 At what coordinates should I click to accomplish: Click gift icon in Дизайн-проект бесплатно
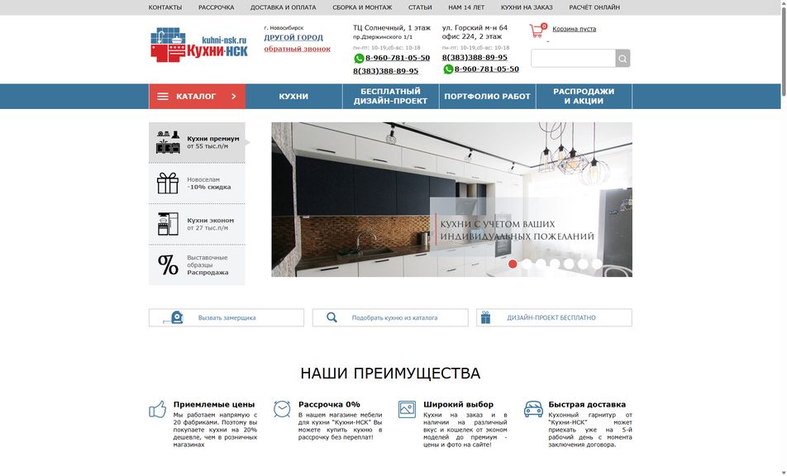485,317
